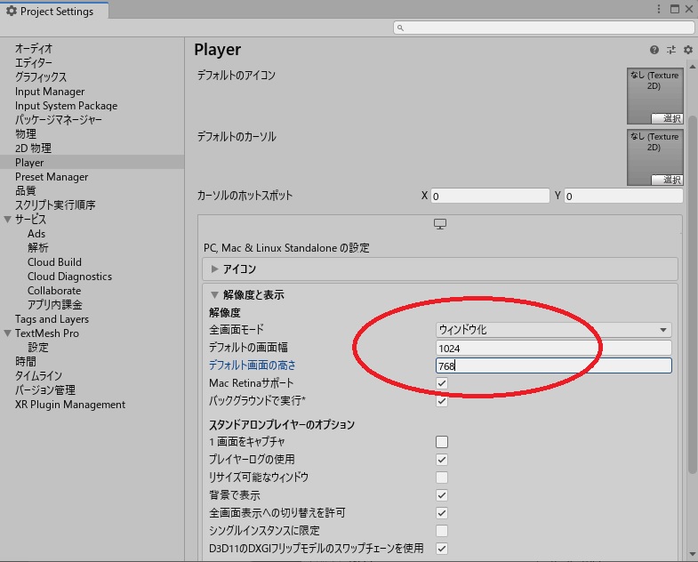Collapse the TextMesh Pro tree group
The width and height of the screenshot is (698, 562).
point(7,333)
